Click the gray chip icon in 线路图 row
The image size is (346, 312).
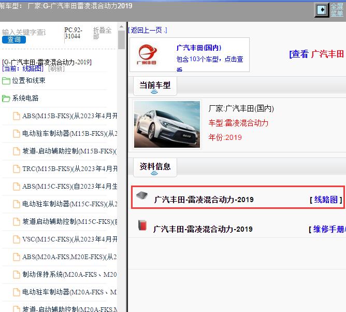[x=142, y=195]
